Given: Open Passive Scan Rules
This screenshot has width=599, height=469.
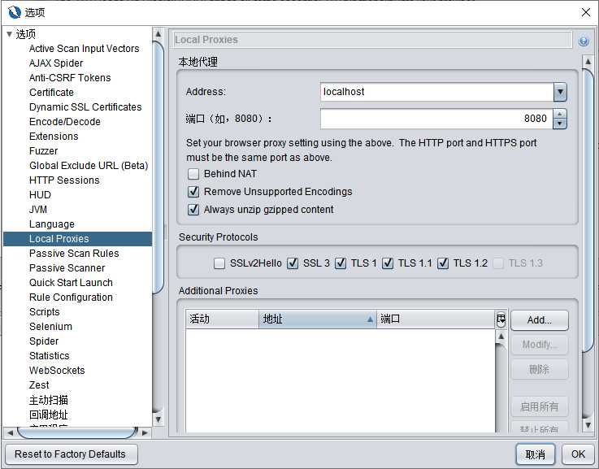Looking at the screenshot, I should [x=74, y=254].
